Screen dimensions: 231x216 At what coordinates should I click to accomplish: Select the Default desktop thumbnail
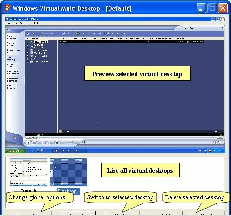[x=28, y=172]
